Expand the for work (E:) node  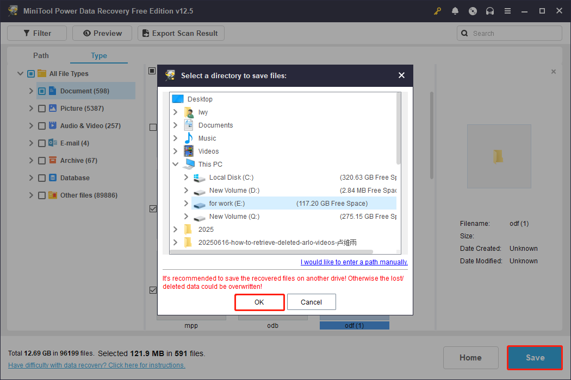(186, 203)
